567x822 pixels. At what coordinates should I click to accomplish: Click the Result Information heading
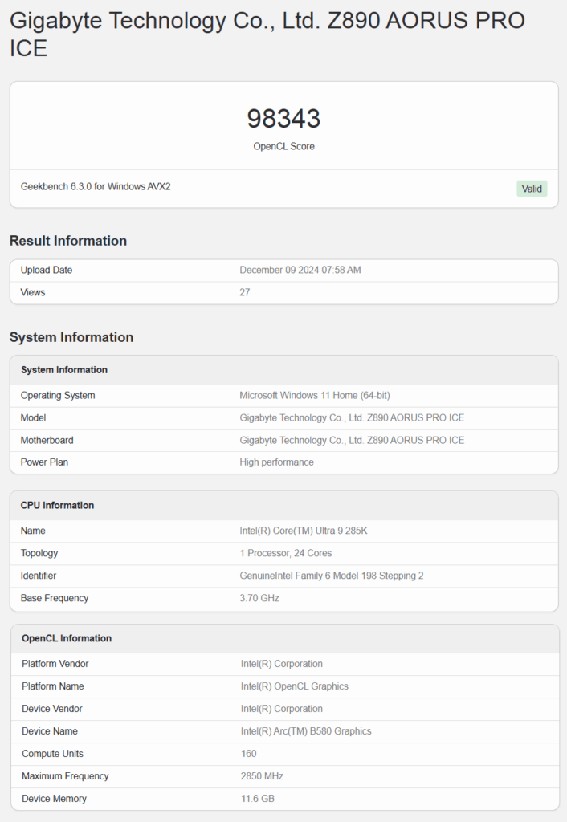[x=68, y=241]
